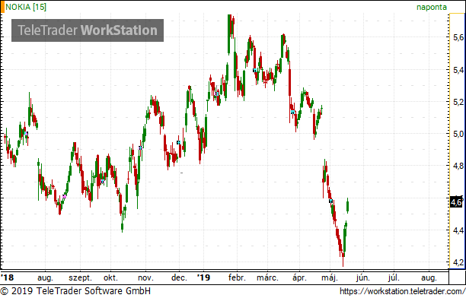This screenshot has height=298, width=466.
Task: Click the 'máj.' date axis label
Action: [x=330, y=278]
